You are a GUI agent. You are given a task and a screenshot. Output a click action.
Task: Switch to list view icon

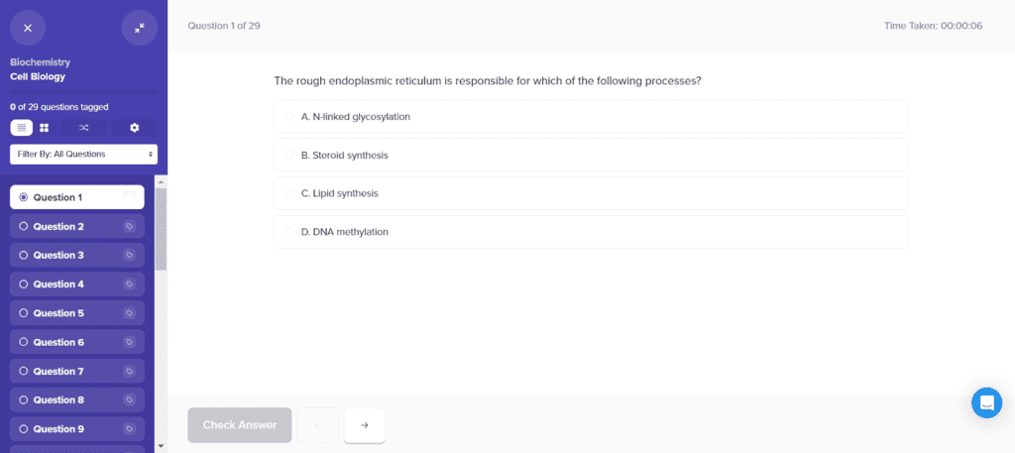(22, 128)
